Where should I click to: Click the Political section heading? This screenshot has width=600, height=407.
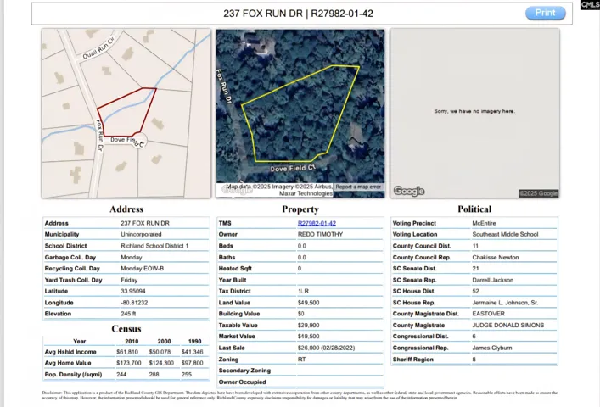(x=474, y=209)
